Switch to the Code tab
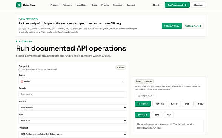 pos(188,103)
